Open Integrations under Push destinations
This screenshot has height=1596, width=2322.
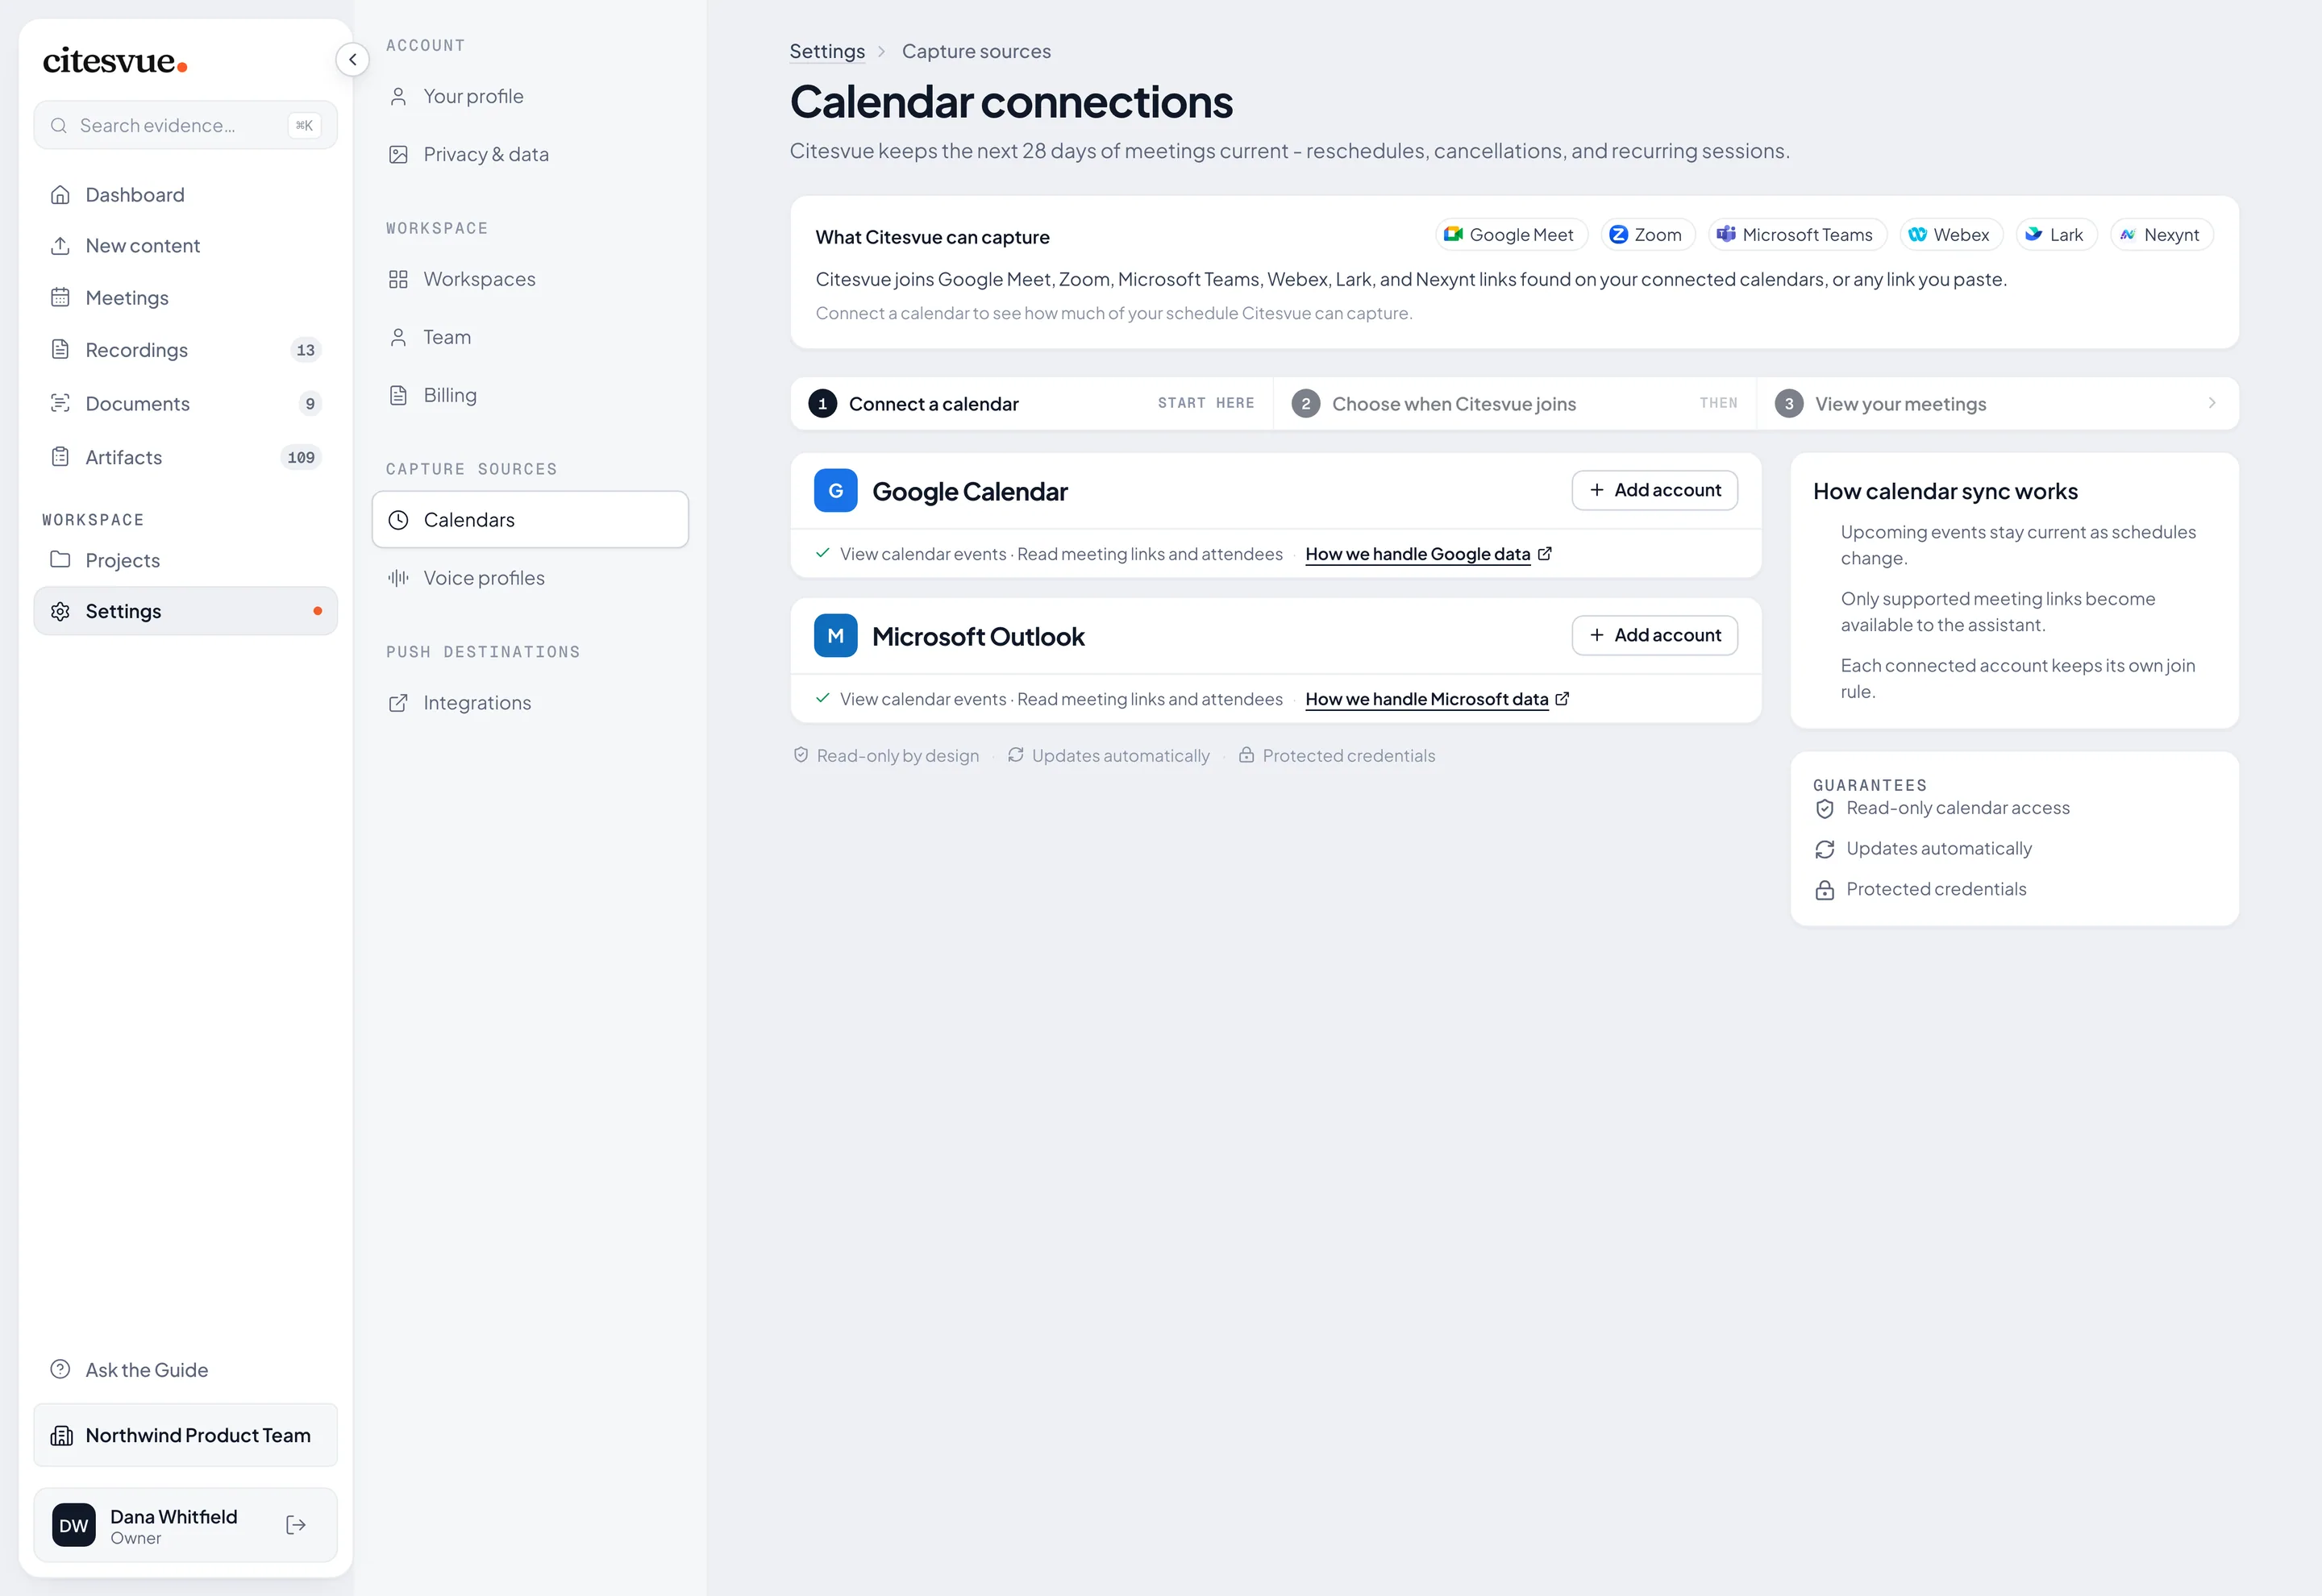(x=530, y=703)
